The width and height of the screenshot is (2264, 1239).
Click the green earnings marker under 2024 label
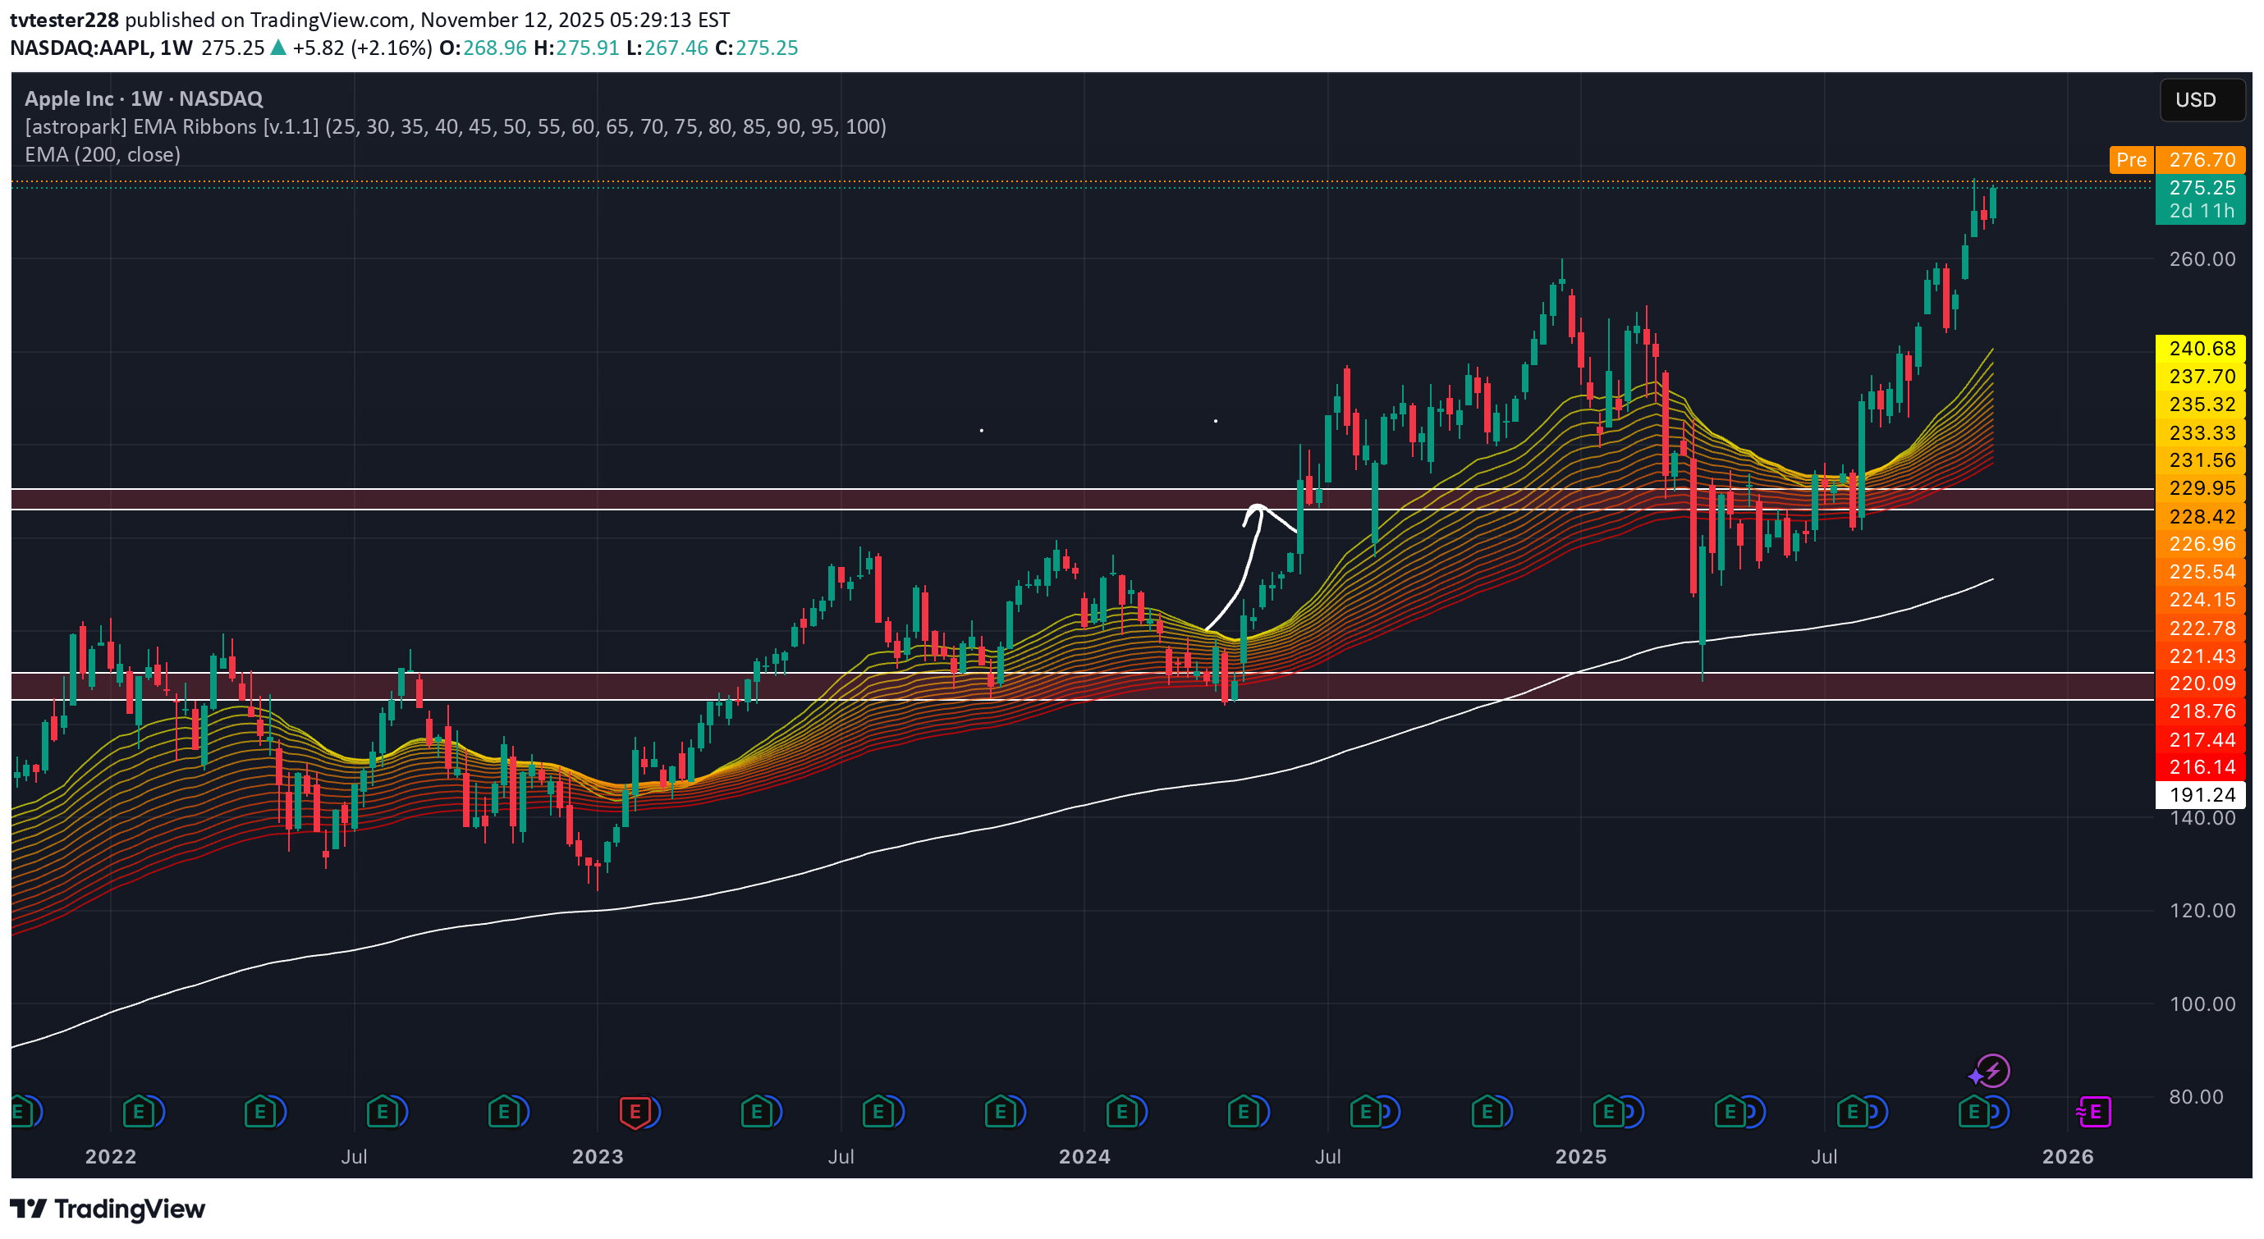click(1121, 1113)
